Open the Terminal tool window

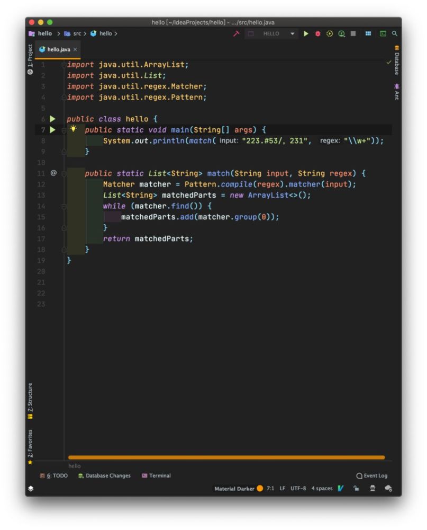click(156, 475)
